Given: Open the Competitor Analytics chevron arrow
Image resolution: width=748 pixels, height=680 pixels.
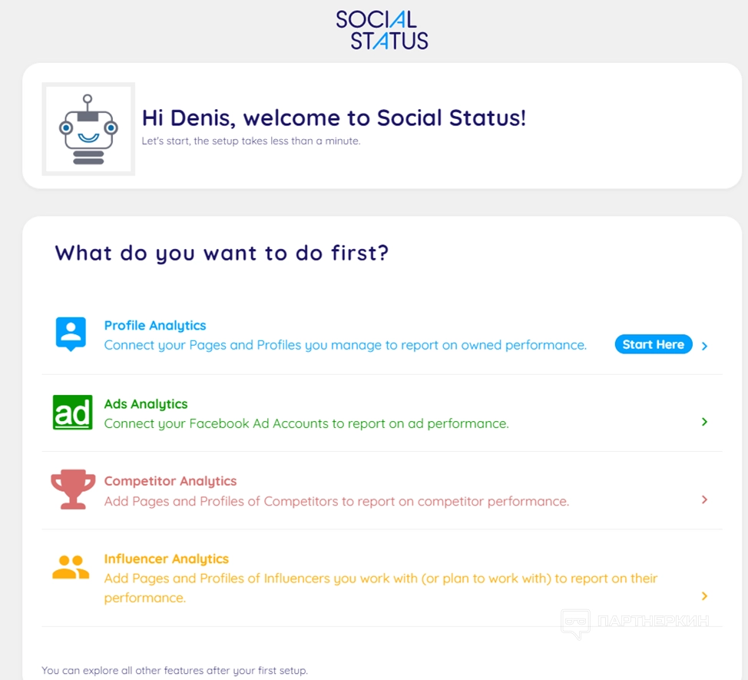Looking at the screenshot, I should point(704,499).
